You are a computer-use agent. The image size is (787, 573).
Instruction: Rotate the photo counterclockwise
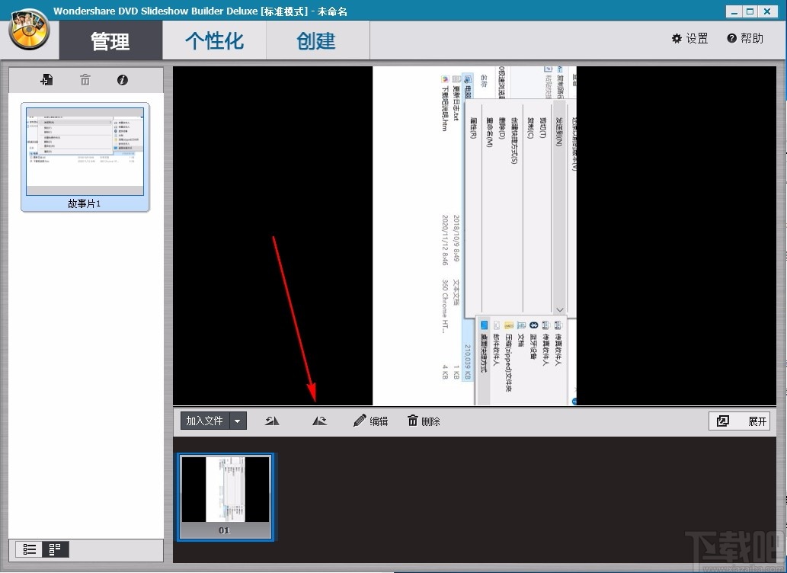pyautogui.click(x=271, y=420)
